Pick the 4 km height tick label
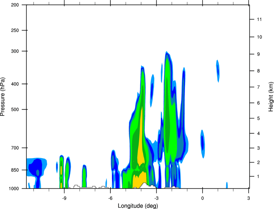This screenshot has height=209, width=274. [258, 133]
